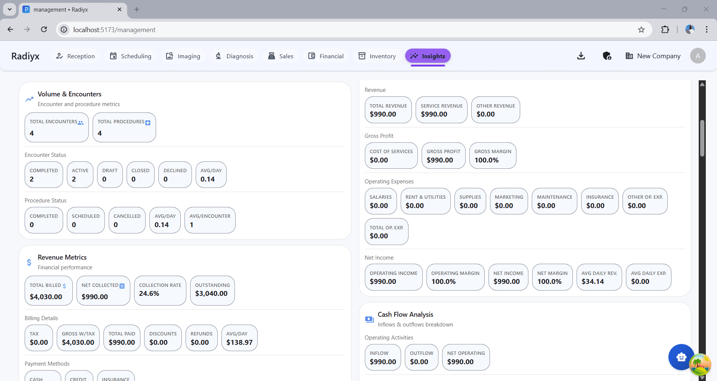
Task: Bookmark this page with star icon
Action: [641, 30]
